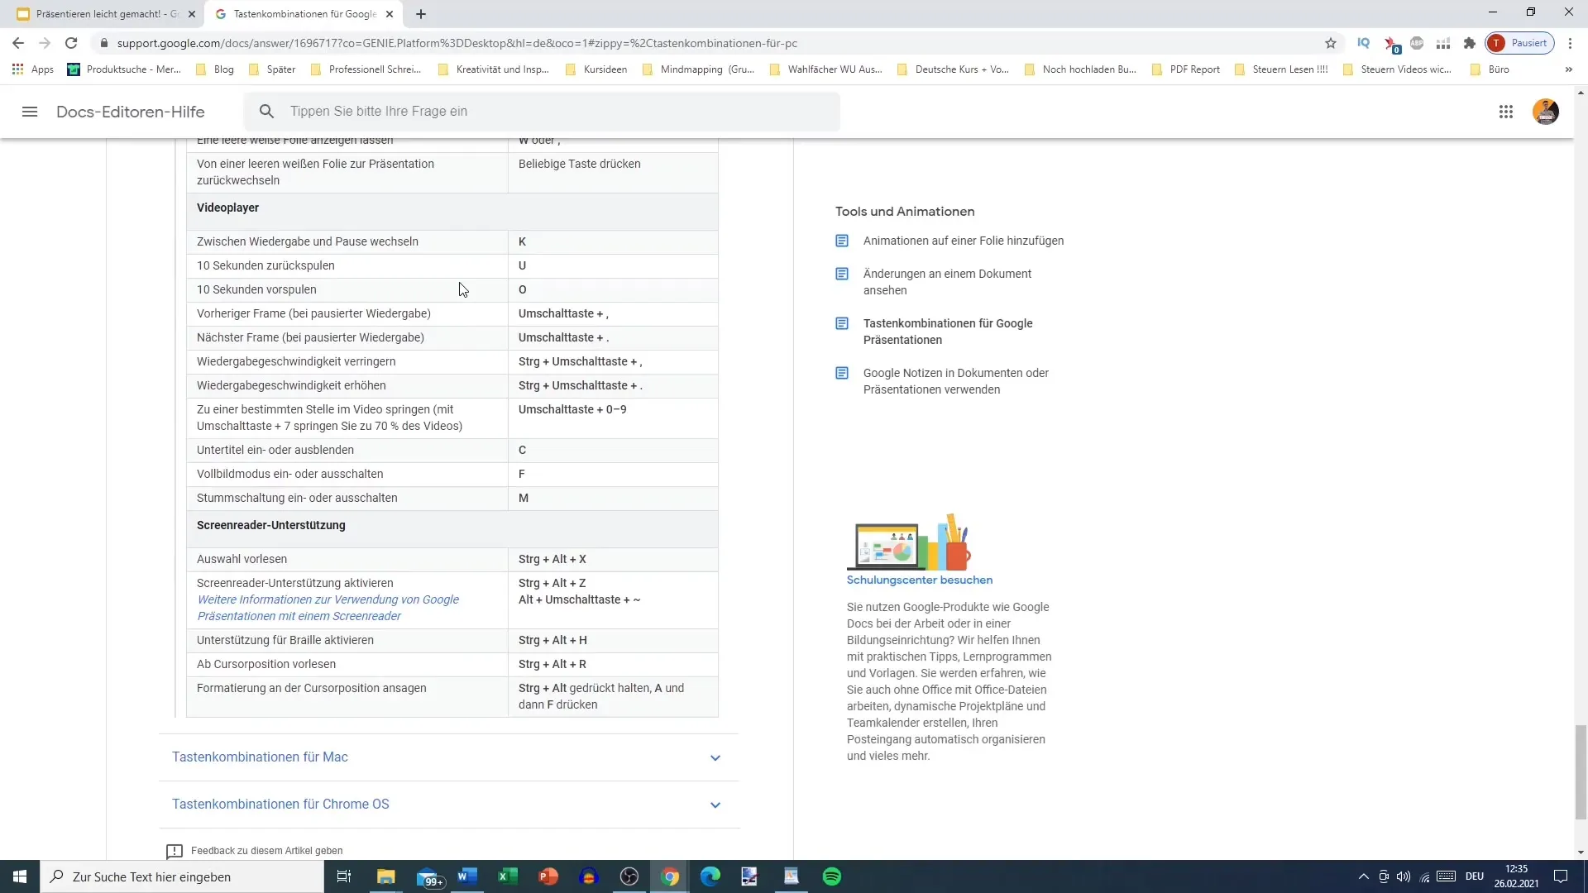
Task: Launch Excel from the taskbar
Action: [508, 876]
